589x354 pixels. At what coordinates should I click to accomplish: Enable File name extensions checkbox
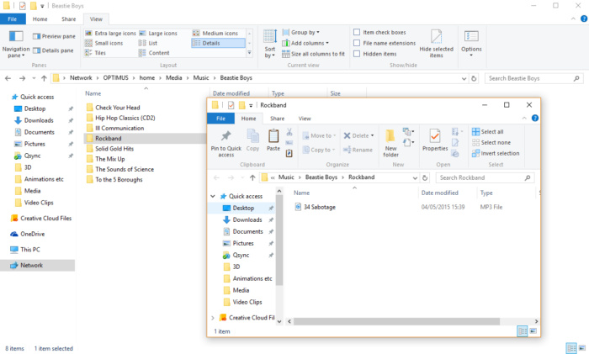[357, 43]
